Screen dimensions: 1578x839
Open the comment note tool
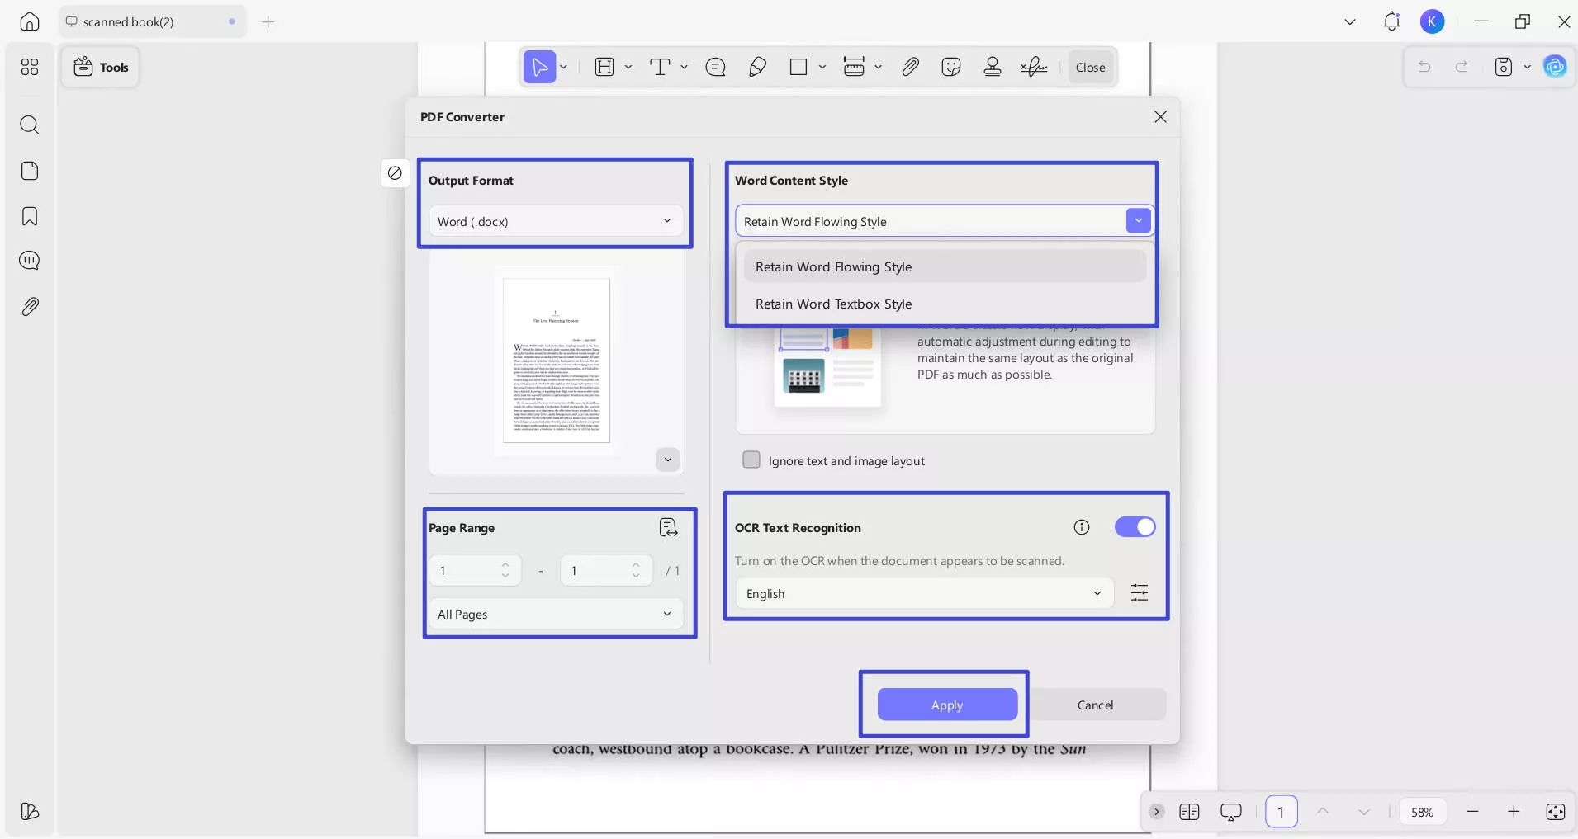(715, 67)
